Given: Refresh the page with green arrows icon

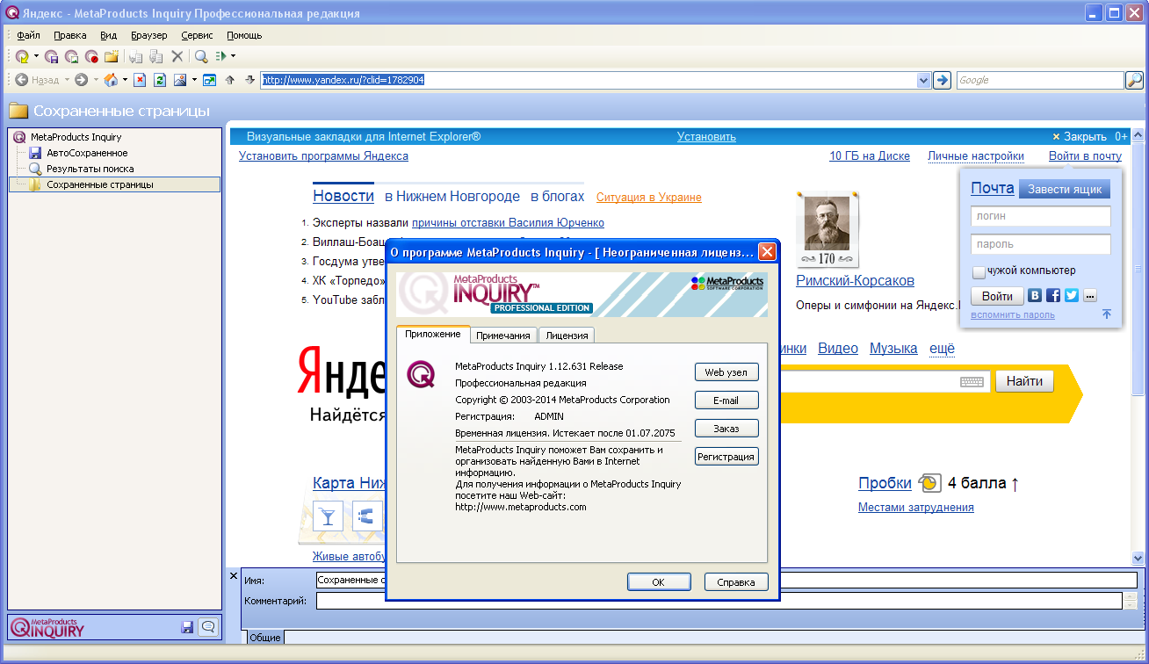Looking at the screenshot, I should 160,80.
